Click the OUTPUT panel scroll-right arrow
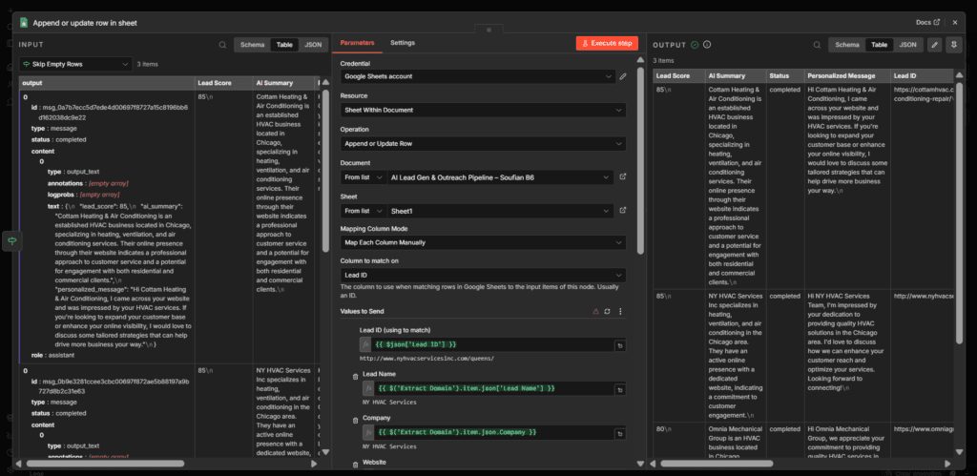 pos(947,464)
